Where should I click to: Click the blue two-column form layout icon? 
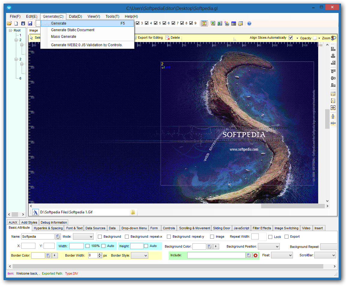coord(234,23)
